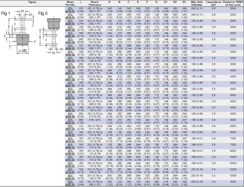Open part 571-4028-01 link
This screenshot has height=187, width=244.
(x=69, y=96)
